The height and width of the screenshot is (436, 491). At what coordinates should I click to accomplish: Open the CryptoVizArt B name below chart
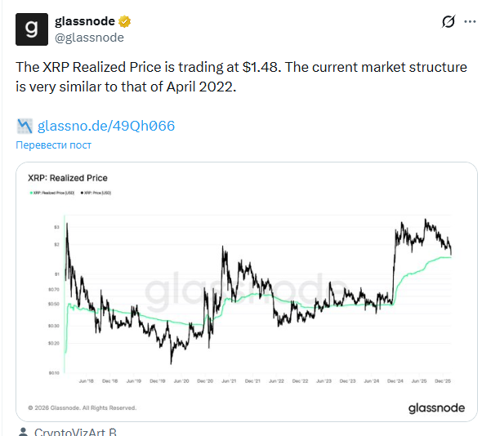tap(75, 431)
